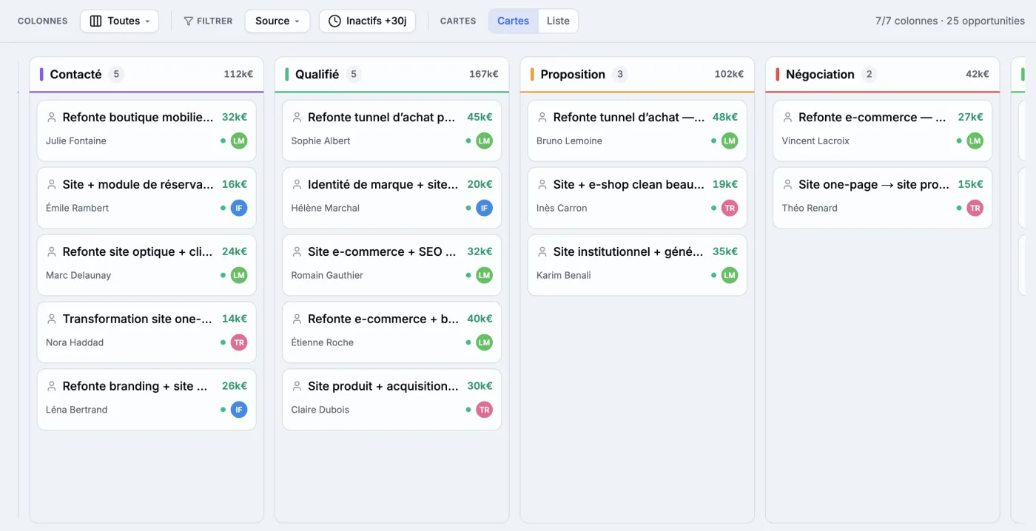Click the Contacté count badge 5
Image resolution: width=1036 pixels, height=531 pixels.
(x=116, y=74)
